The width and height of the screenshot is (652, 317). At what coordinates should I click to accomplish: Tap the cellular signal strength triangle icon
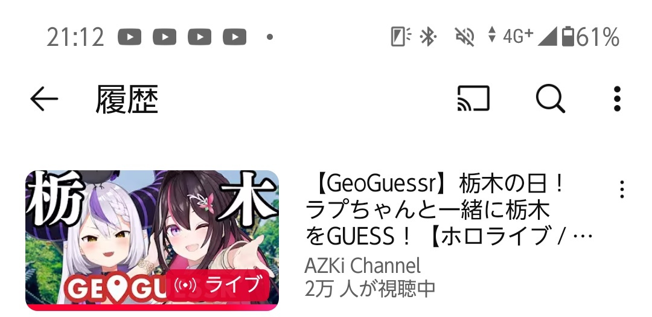tap(547, 37)
